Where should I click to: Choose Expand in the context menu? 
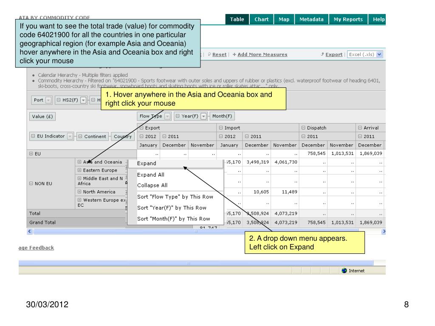[175, 163]
